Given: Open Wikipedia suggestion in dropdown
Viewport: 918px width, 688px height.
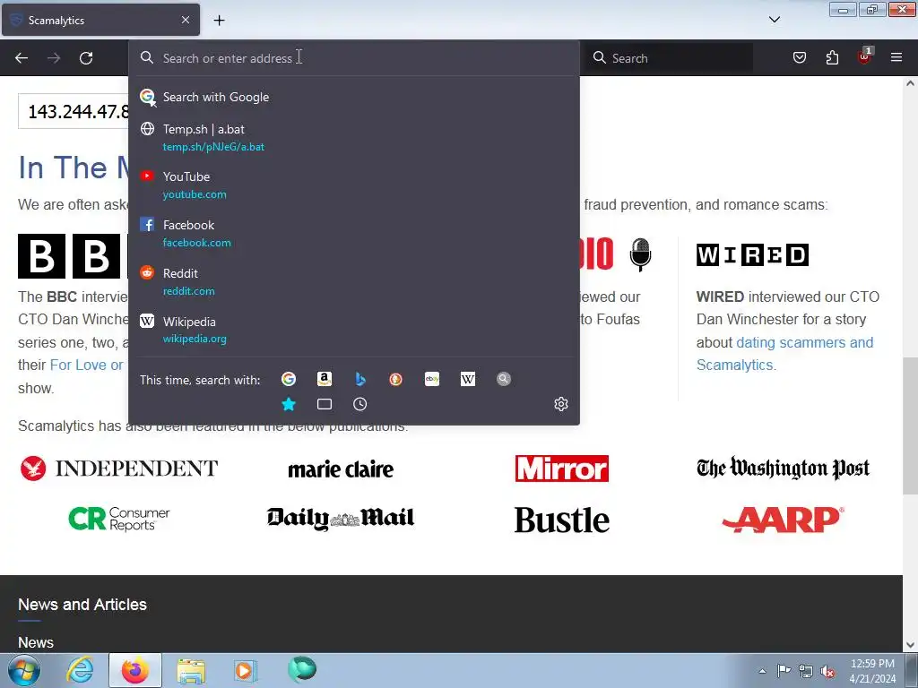Looking at the screenshot, I should click(x=354, y=330).
